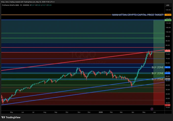This screenshot has width=173, height=121.
Task: Click the Jul label on time axis
Action: (33, 112)
